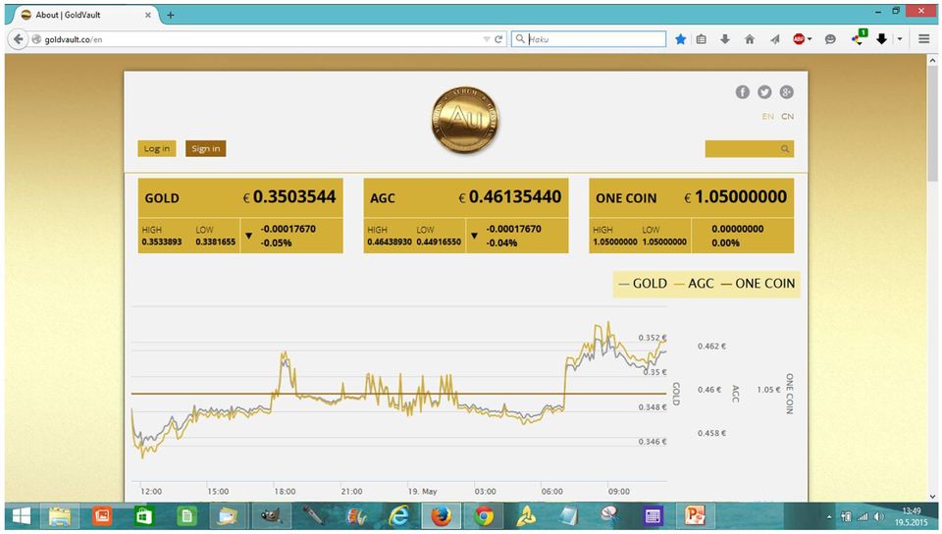
Task: Expand the Adblock Plus dropdown arrow
Action: click(x=810, y=39)
